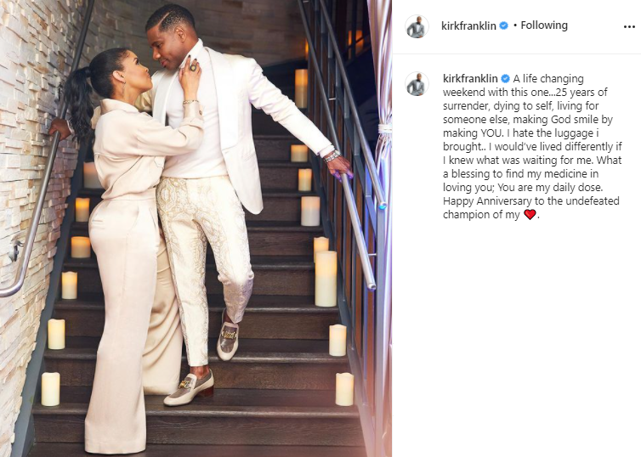Click the profile avatar in post header

[x=417, y=26]
